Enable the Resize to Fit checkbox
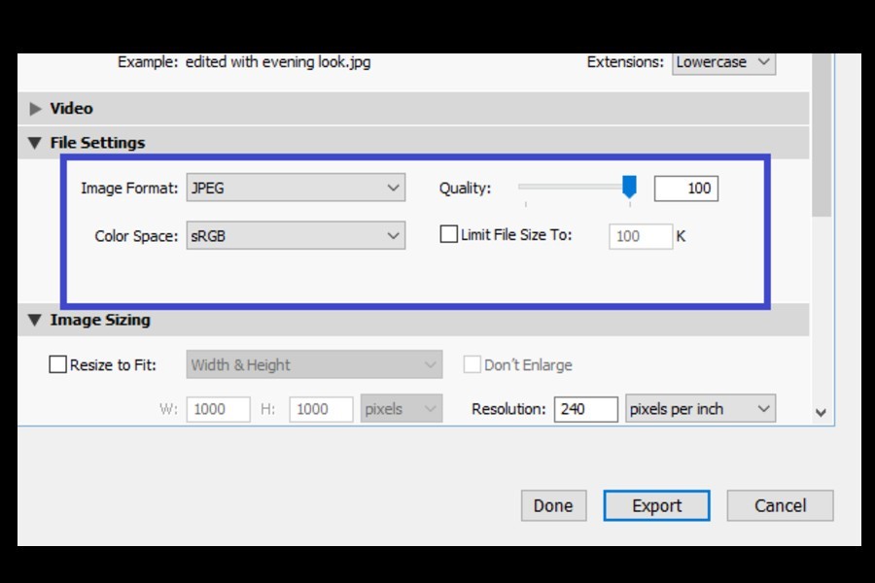This screenshot has width=875, height=583. click(x=58, y=365)
